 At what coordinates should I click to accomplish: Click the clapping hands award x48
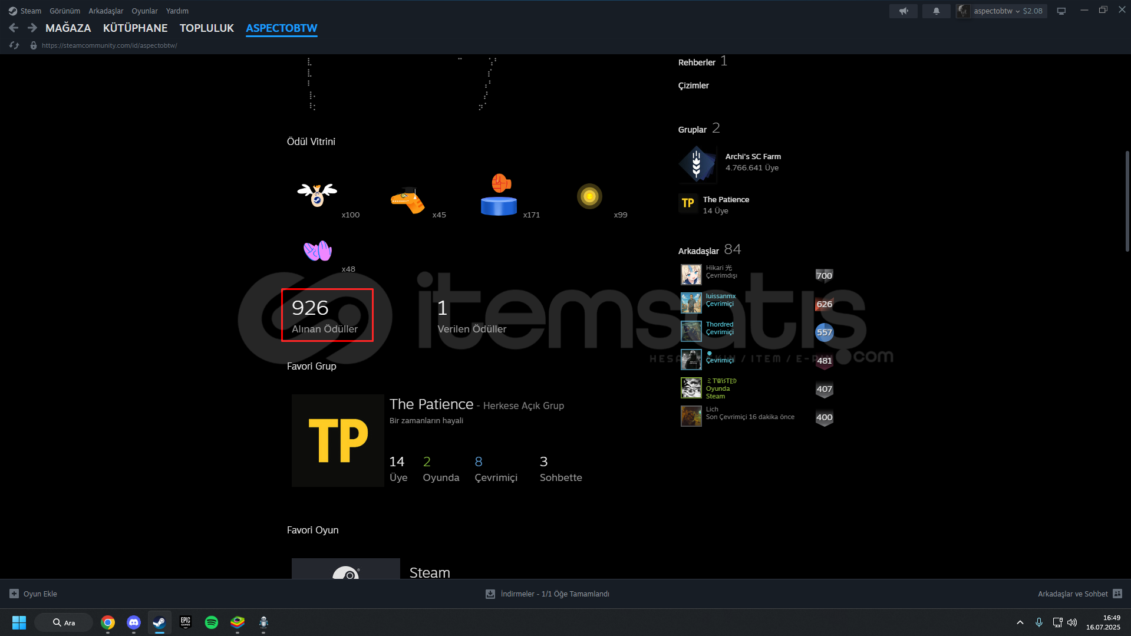[318, 251]
